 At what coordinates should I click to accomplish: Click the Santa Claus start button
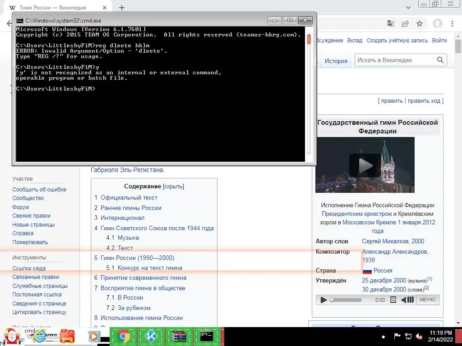click(11, 336)
